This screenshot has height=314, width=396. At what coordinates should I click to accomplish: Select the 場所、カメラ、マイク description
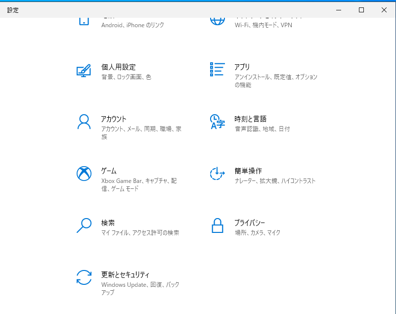pos(257,233)
